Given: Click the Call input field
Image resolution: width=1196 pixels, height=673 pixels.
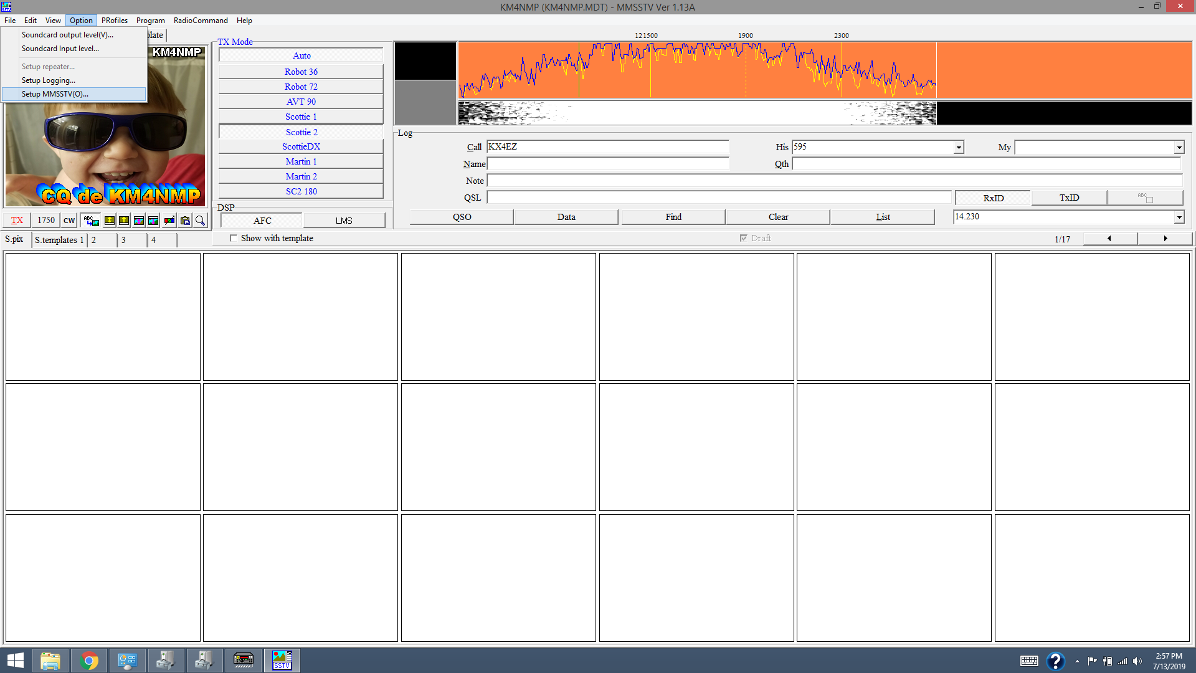Looking at the screenshot, I should coord(607,147).
